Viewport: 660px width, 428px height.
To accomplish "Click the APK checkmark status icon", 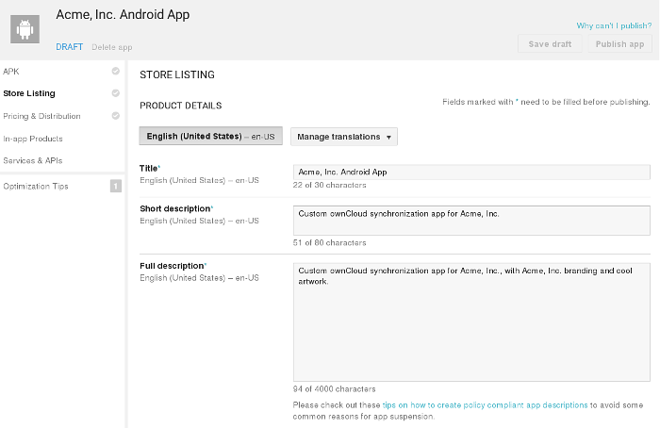I will (115, 71).
